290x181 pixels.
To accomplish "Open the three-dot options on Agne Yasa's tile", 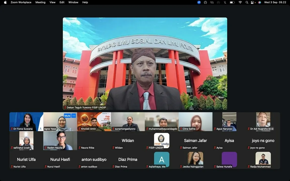I will (74, 116).
